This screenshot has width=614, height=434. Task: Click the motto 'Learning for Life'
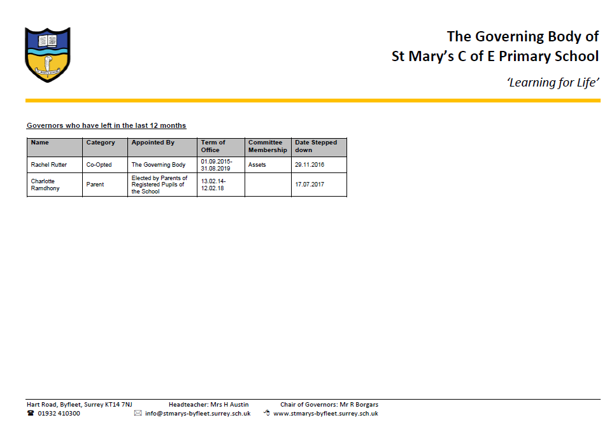pyautogui.click(x=553, y=83)
